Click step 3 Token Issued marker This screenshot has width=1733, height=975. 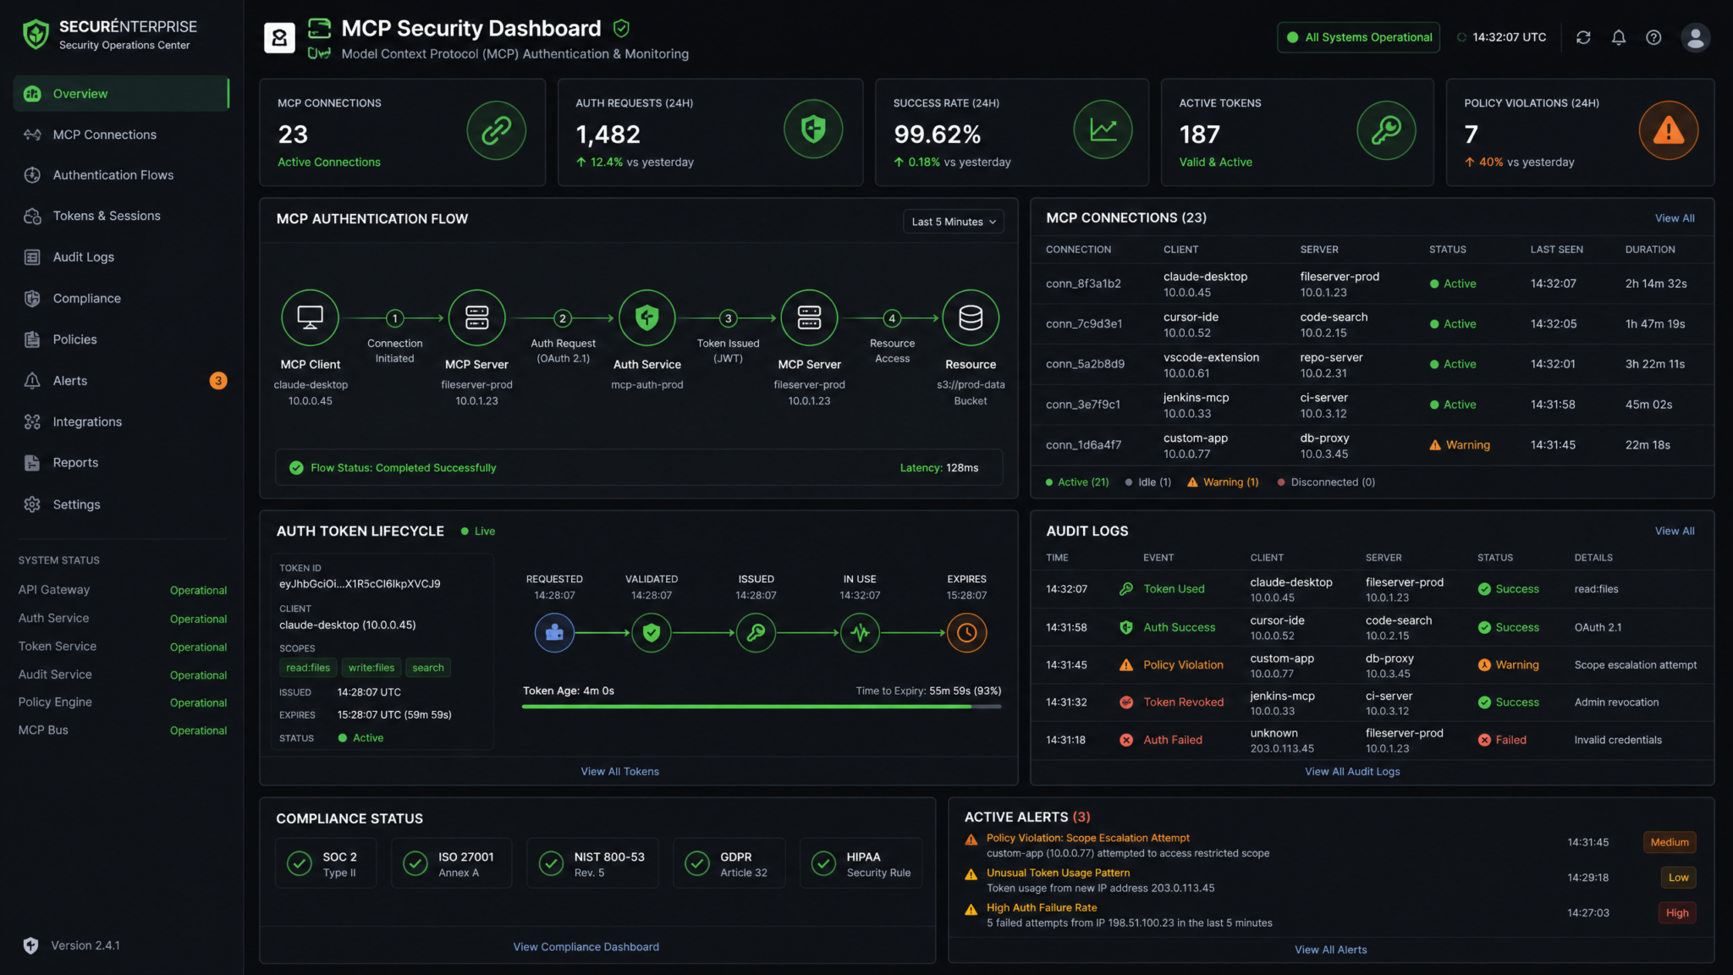pos(728,318)
